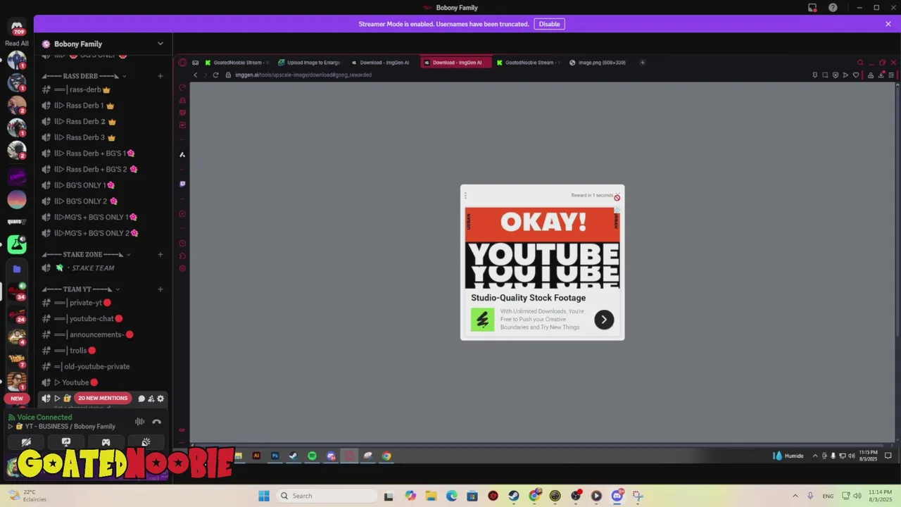Open the Bobony Family server dropdown
This screenshot has width=901, height=507.
pyautogui.click(x=160, y=44)
